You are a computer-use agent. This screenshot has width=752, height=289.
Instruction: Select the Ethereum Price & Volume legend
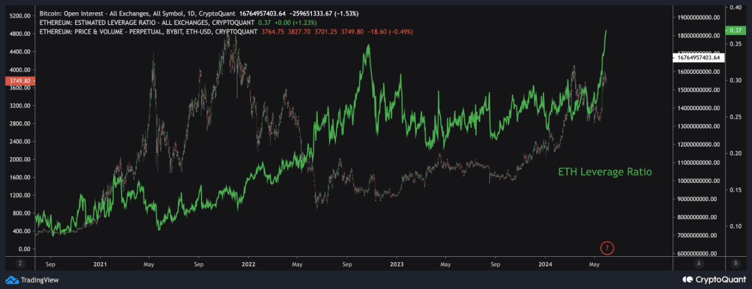[x=148, y=31]
